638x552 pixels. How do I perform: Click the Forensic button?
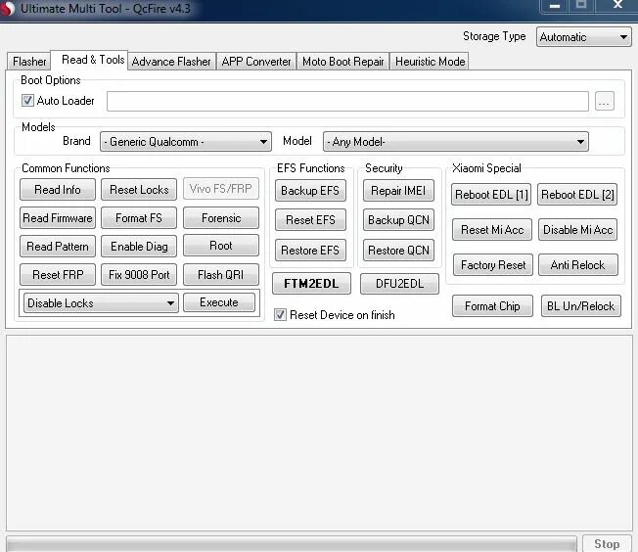(x=221, y=218)
